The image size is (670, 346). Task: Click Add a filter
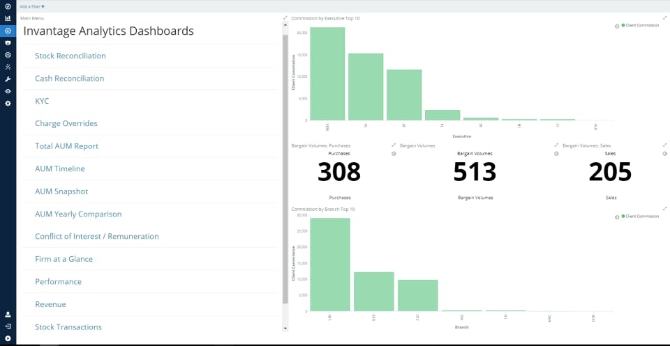pyautogui.click(x=32, y=6)
